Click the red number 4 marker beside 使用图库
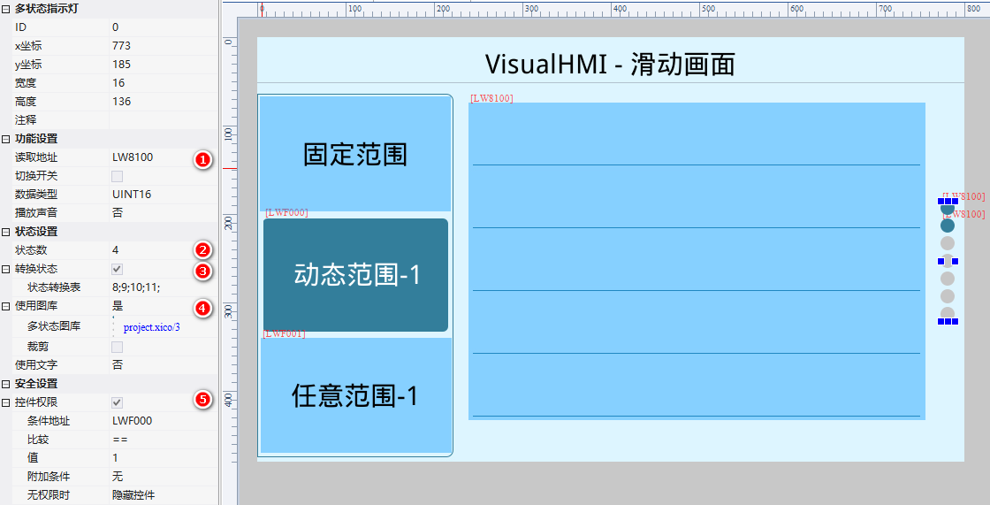Screen dimensions: 990x505 coord(202,308)
